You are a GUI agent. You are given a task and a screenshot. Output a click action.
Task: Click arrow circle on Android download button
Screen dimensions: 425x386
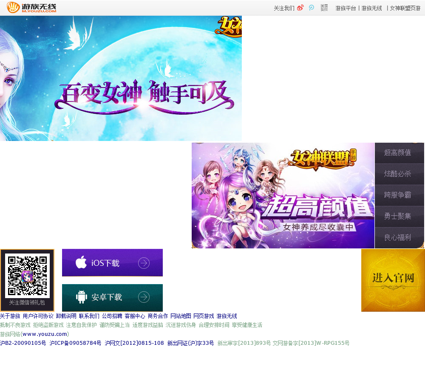tap(144, 297)
